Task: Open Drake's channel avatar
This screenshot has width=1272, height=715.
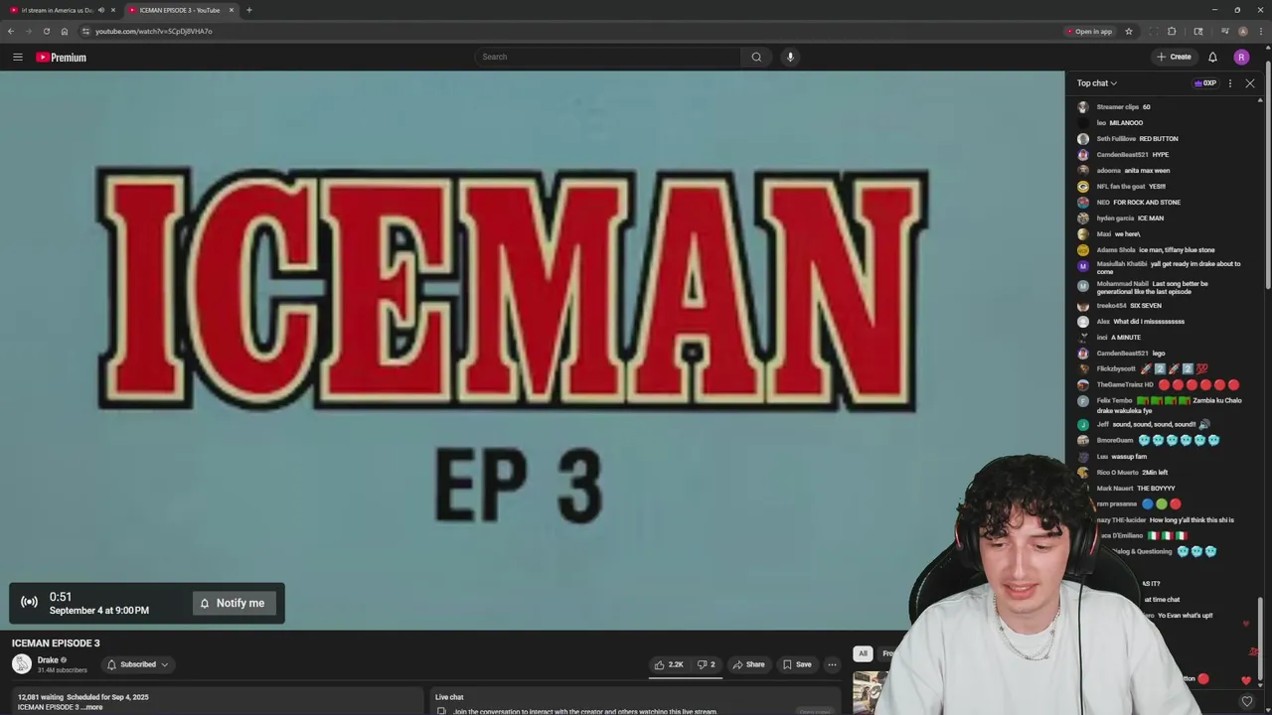Action: click(x=22, y=664)
